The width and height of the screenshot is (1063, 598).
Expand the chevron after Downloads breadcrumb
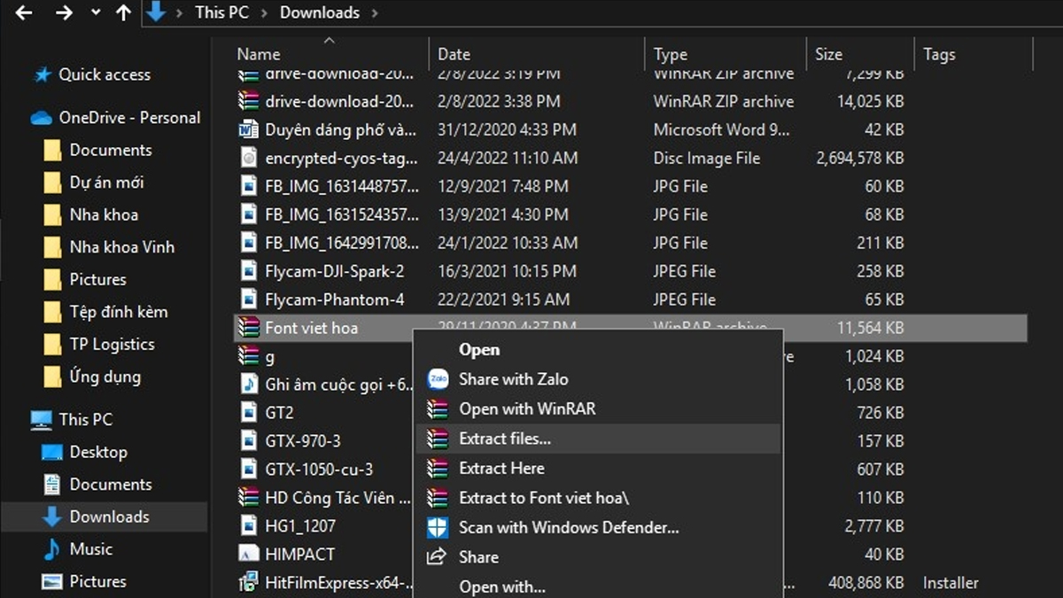[x=374, y=12]
